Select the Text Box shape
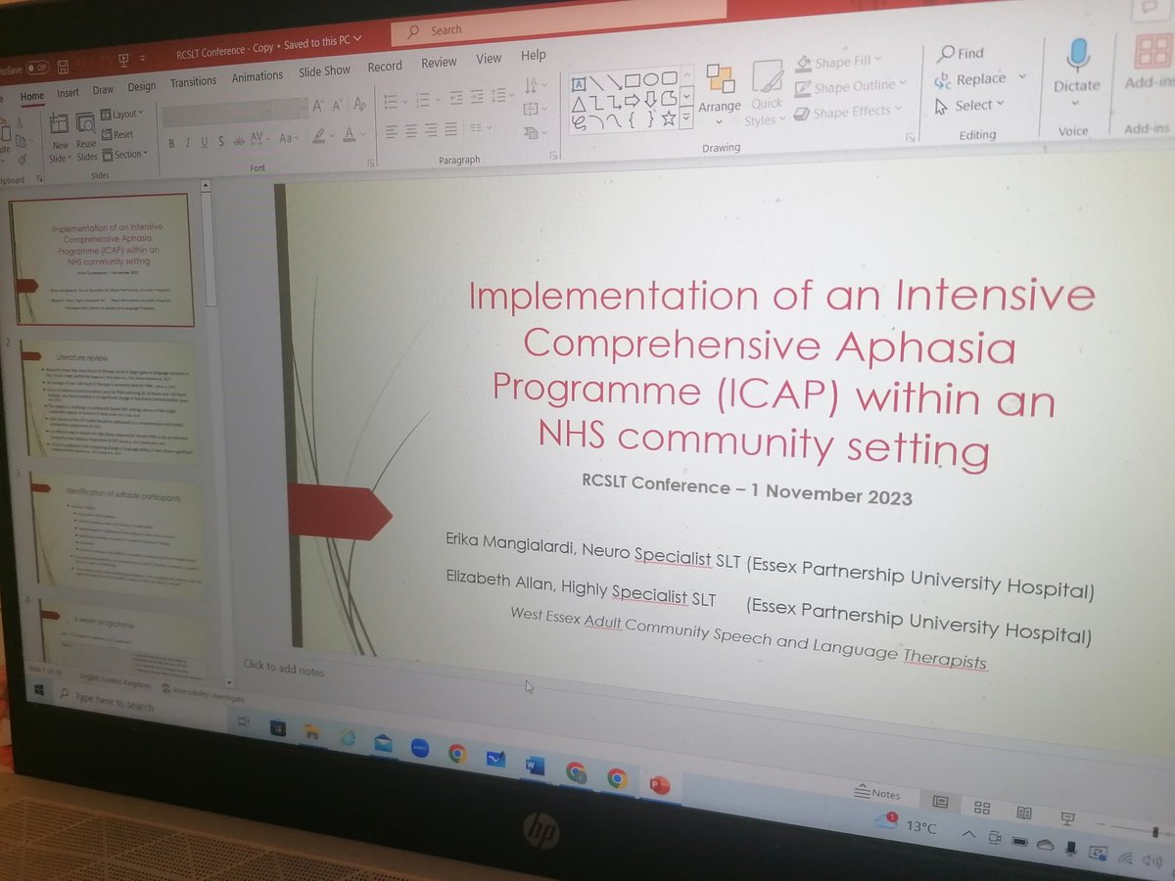The height and width of the screenshot is (881, 1175). (579, 84)
